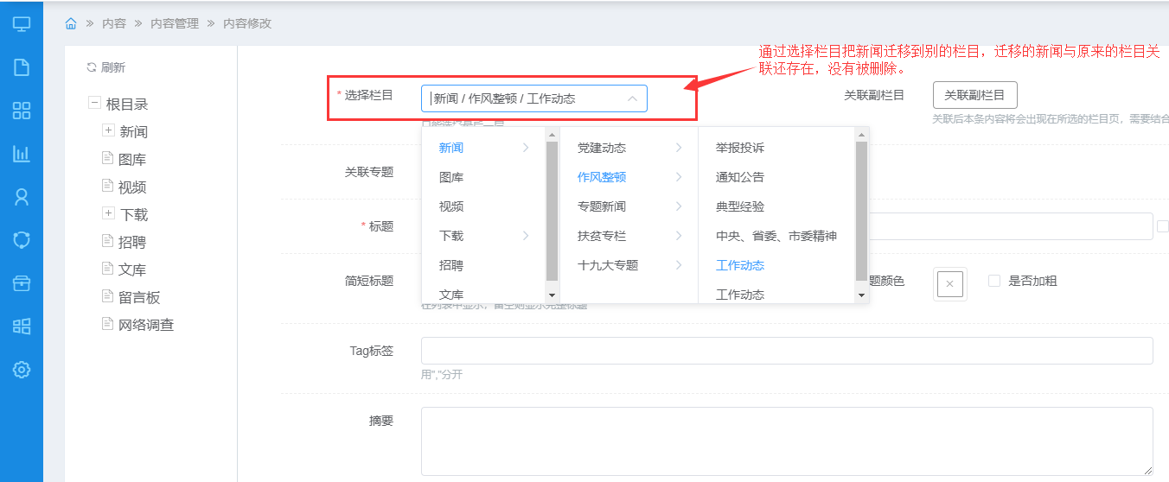Screen dimensions: 1169x482
Task: Toggle the checkbox right of the 标题 field
Action: (1162, 225)
